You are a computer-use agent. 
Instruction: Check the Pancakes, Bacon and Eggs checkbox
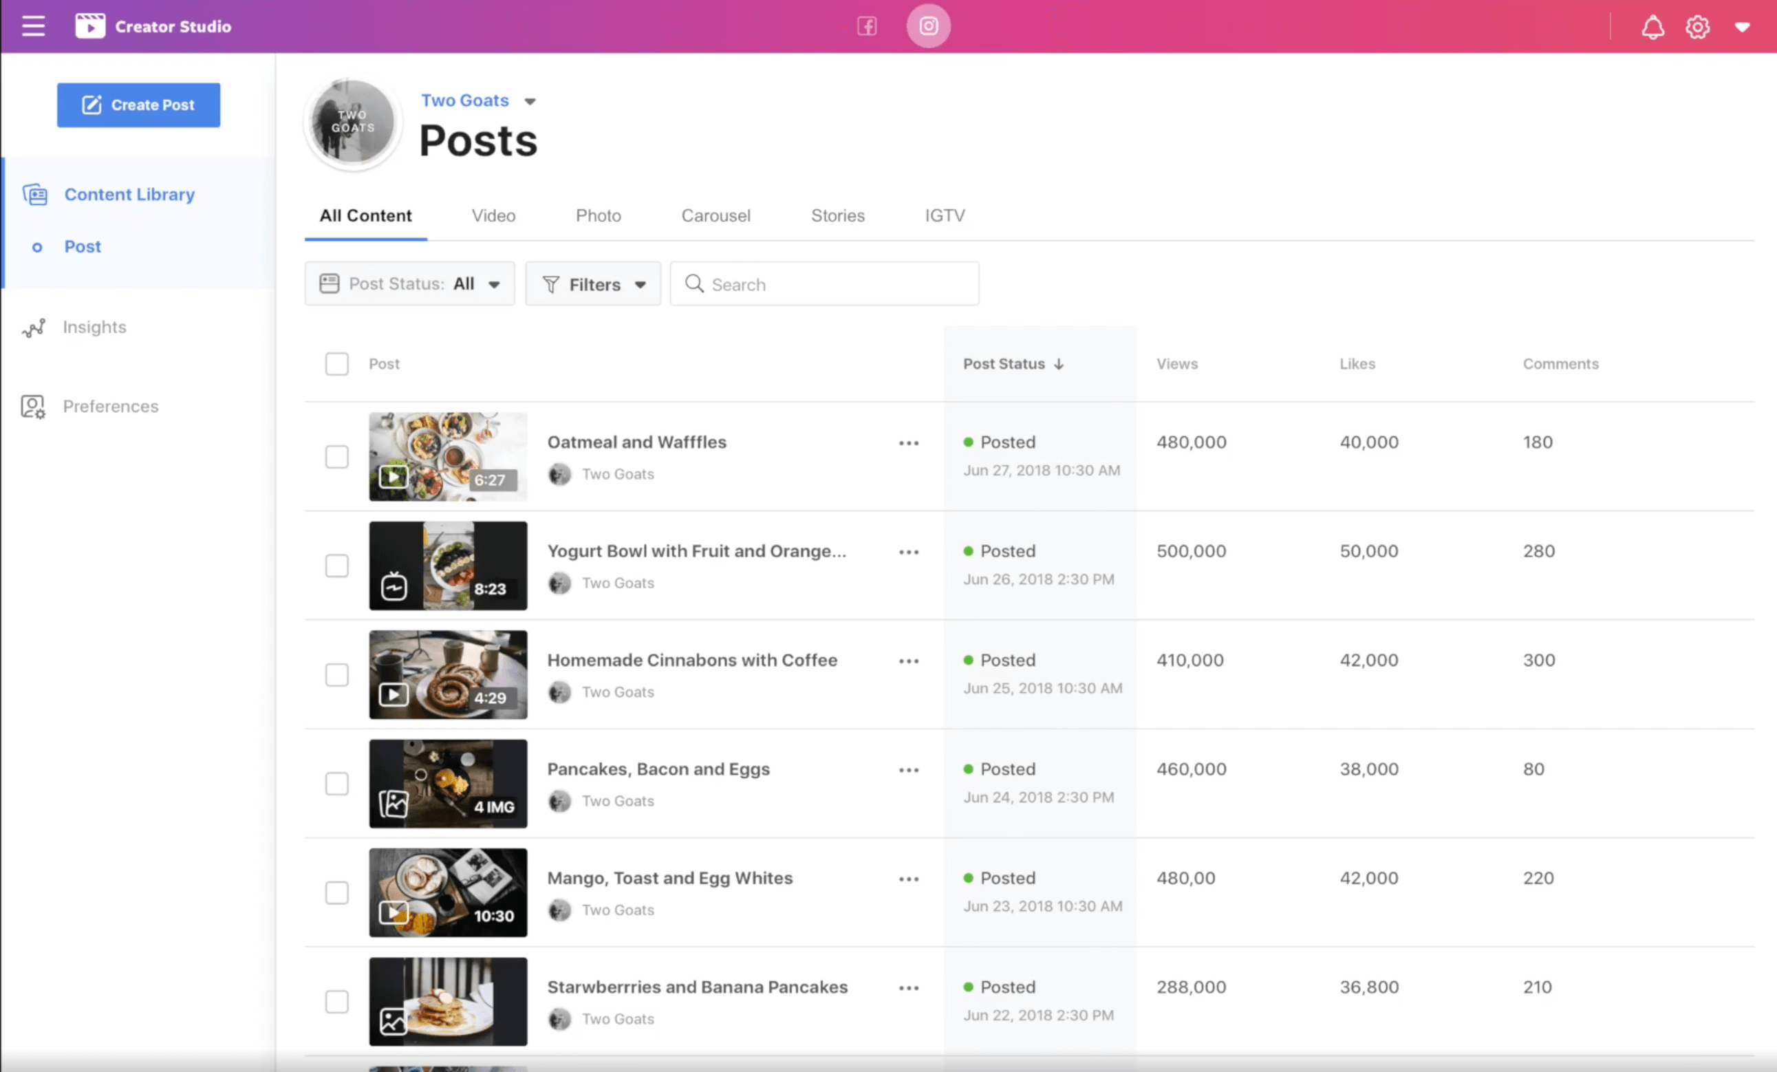[x=337, y=784]
